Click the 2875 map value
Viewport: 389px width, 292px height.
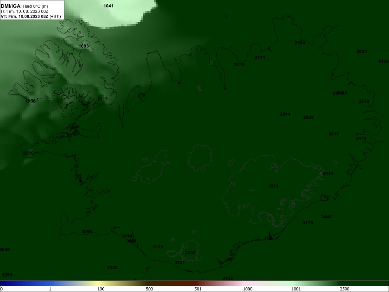click(239, 65)
